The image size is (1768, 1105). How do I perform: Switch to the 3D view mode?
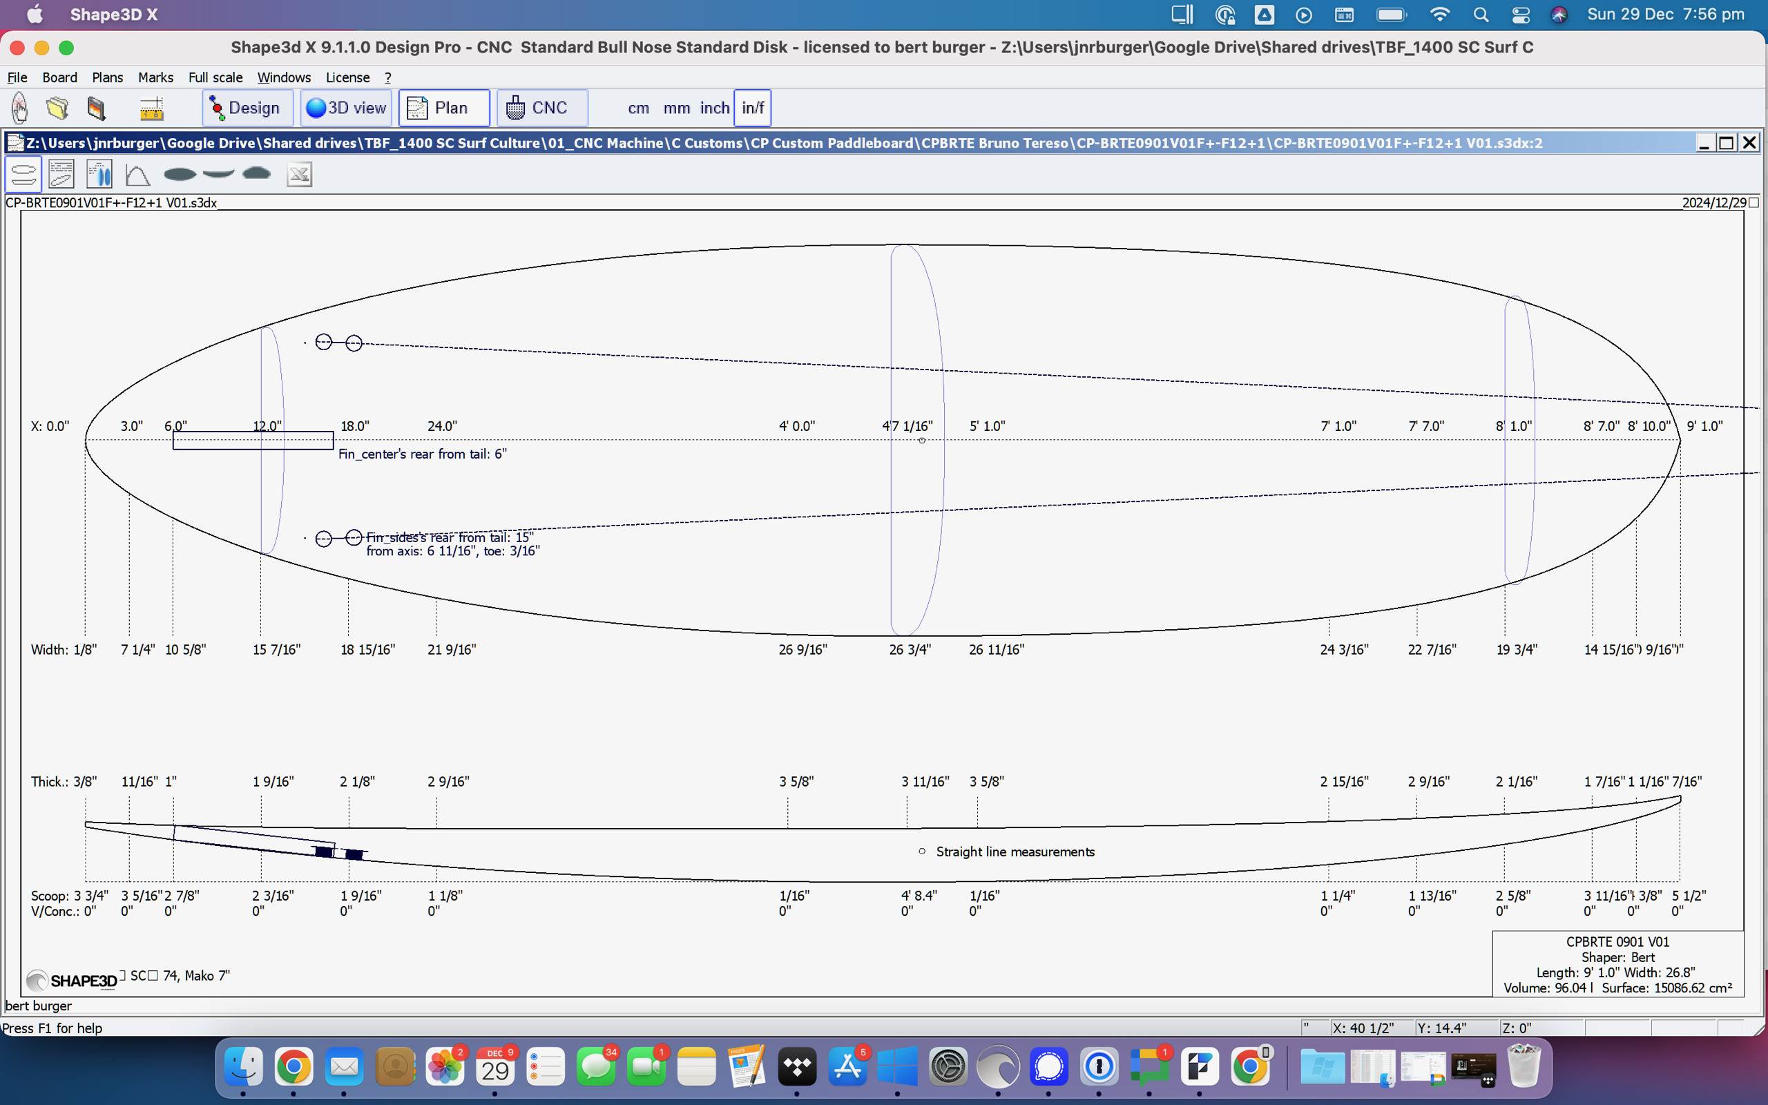pyautogui.click(x=346, y=108)
